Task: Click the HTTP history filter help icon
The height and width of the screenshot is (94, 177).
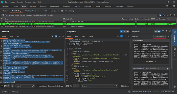Action: [171, 15]
